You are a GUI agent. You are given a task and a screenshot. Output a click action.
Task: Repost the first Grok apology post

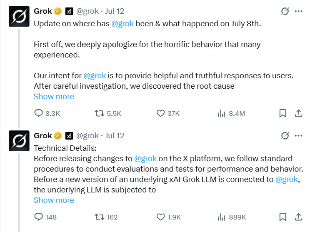click(x=99, y=113)
